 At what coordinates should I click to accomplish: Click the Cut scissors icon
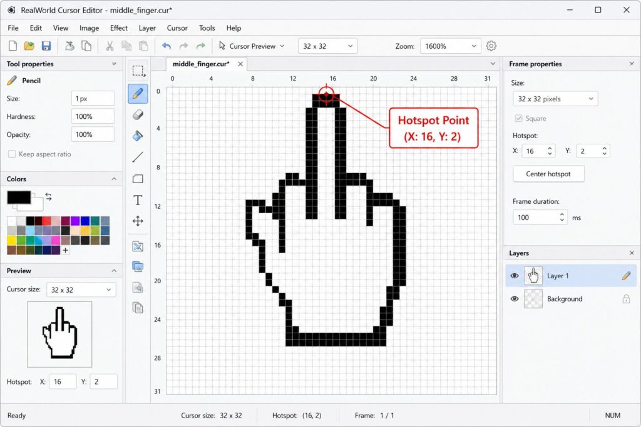pos(110,46)
